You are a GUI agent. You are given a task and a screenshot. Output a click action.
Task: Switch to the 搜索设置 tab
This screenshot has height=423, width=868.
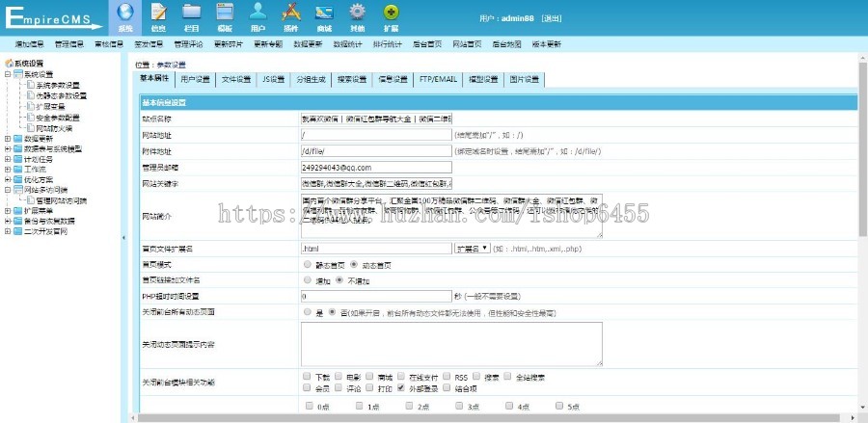click(x=352, y=80)
